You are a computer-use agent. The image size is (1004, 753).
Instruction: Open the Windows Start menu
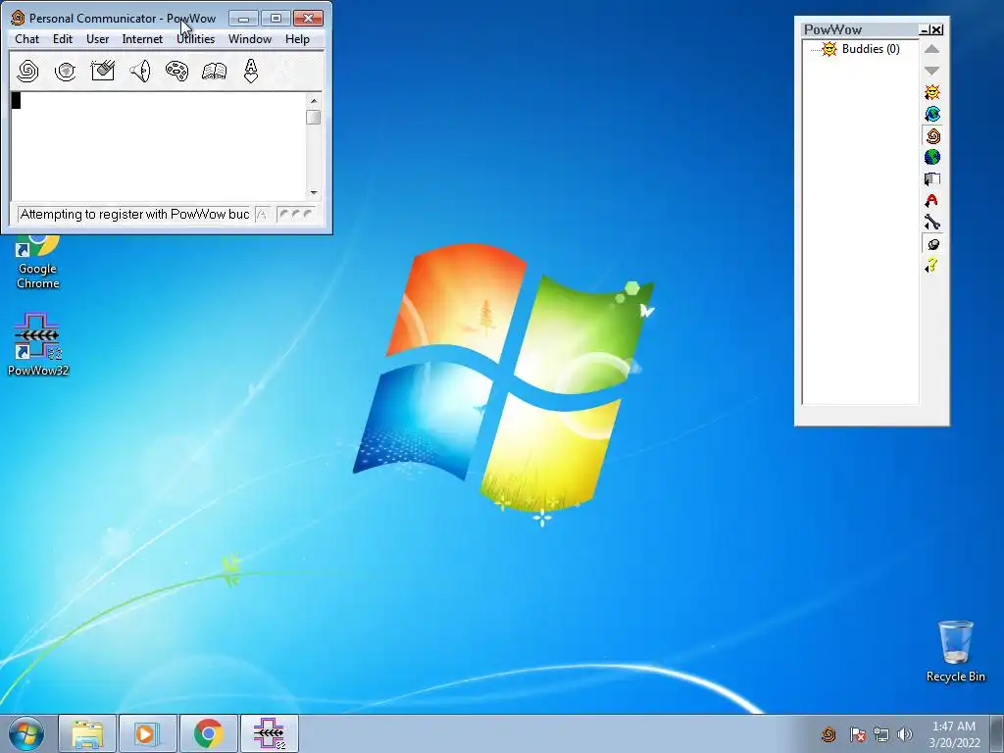pyautogui.click(x=25, y=733)
